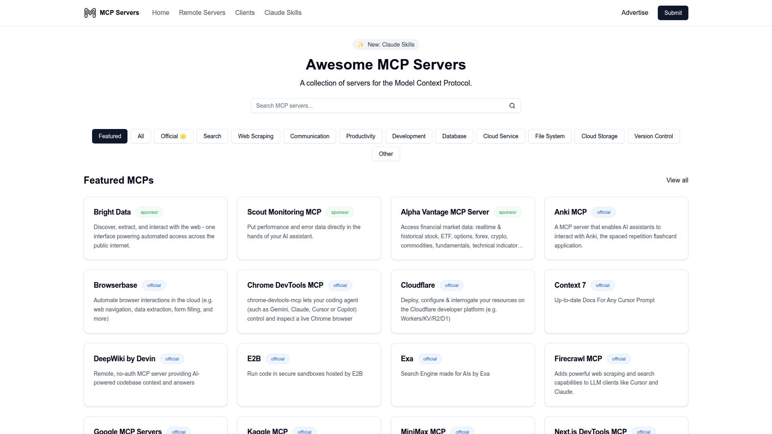772x434 pixels.
Task: Click View all featured MCPs
Action: tap(677, 180)
